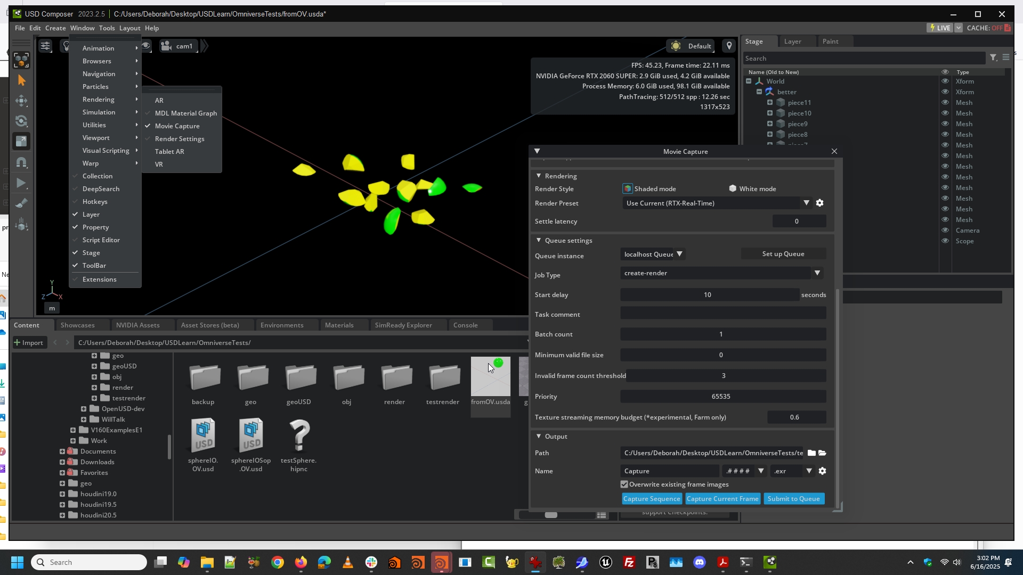Open viewport settings sliders icon
The height and width of the screenshot is (575, 1023).
coord(45,46)
